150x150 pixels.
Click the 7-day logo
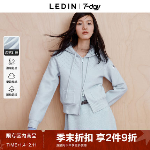coord(92,7)
